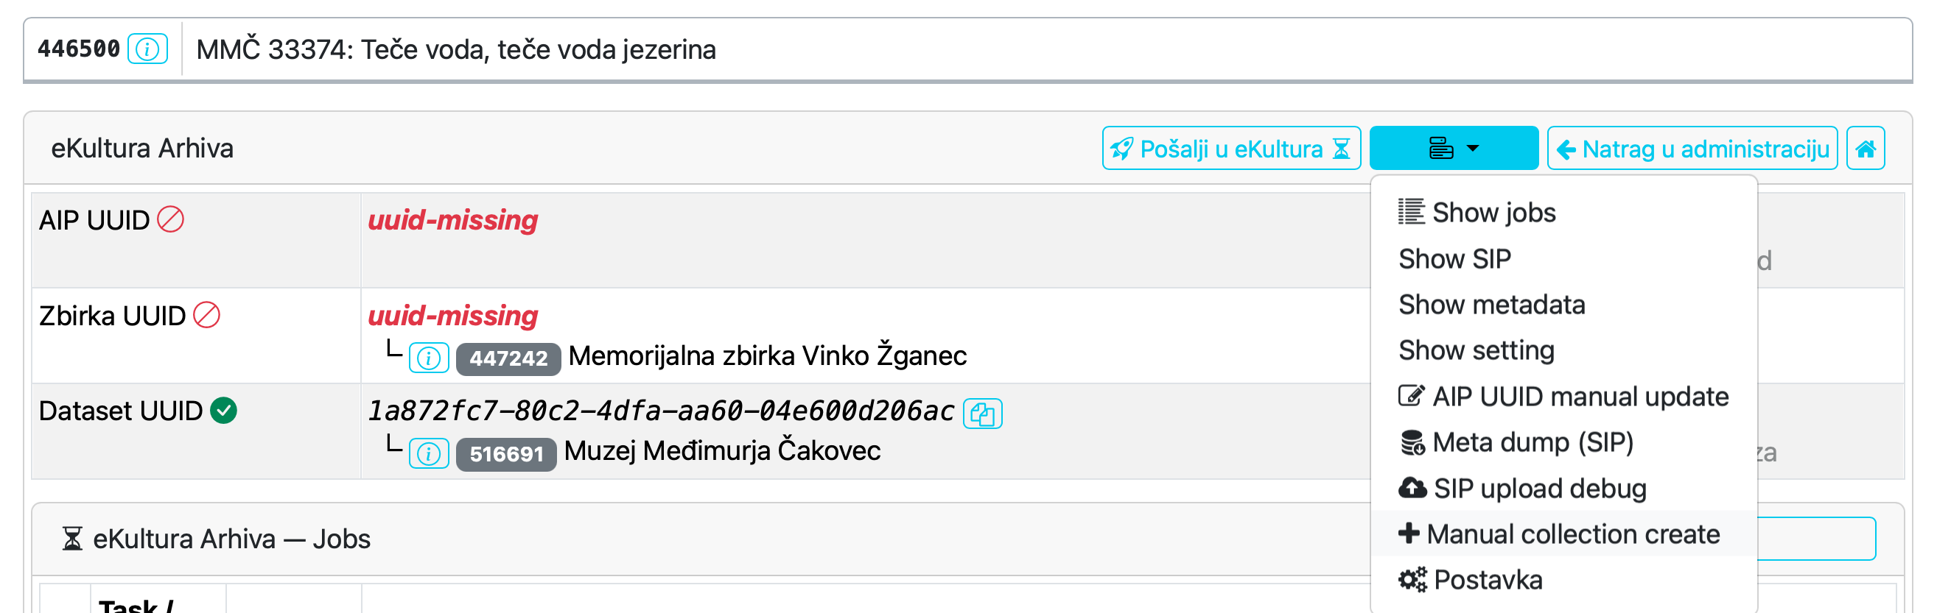
Task: Click the info icon next to ID 446500
Action: [x=148, y=50]
